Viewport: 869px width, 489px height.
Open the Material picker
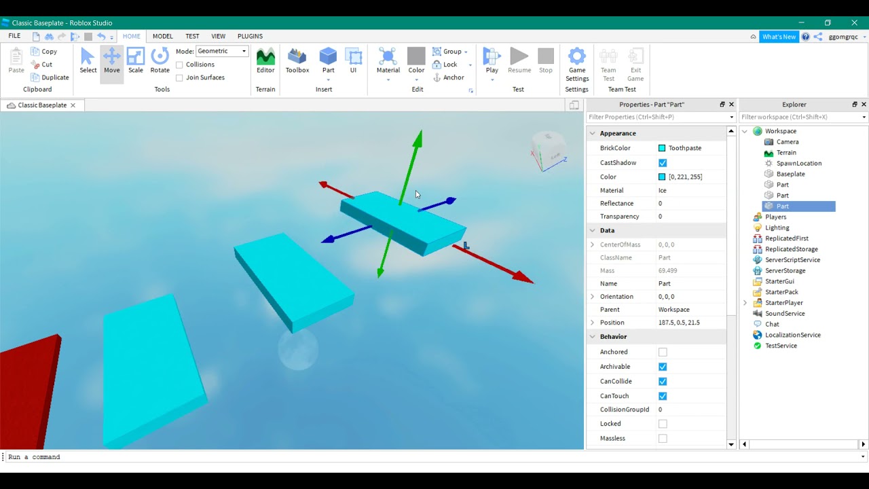[x=388, y=61]
